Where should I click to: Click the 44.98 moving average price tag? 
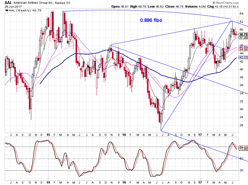tap(243, 50)
